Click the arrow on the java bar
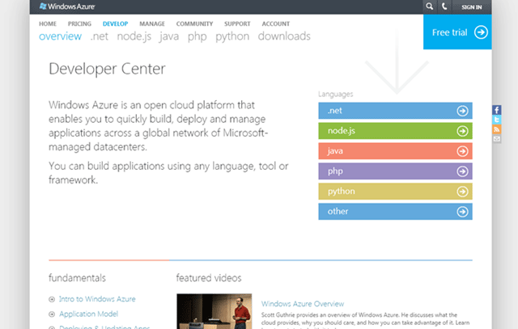 coord(462,151)
